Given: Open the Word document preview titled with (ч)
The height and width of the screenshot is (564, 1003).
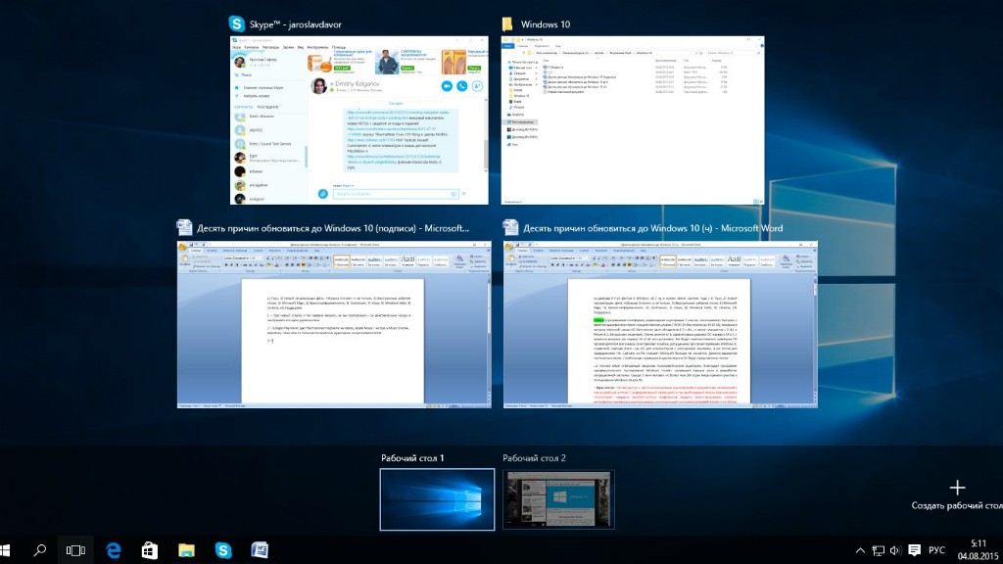Looking at the screenshot, I should pos(661,324).
